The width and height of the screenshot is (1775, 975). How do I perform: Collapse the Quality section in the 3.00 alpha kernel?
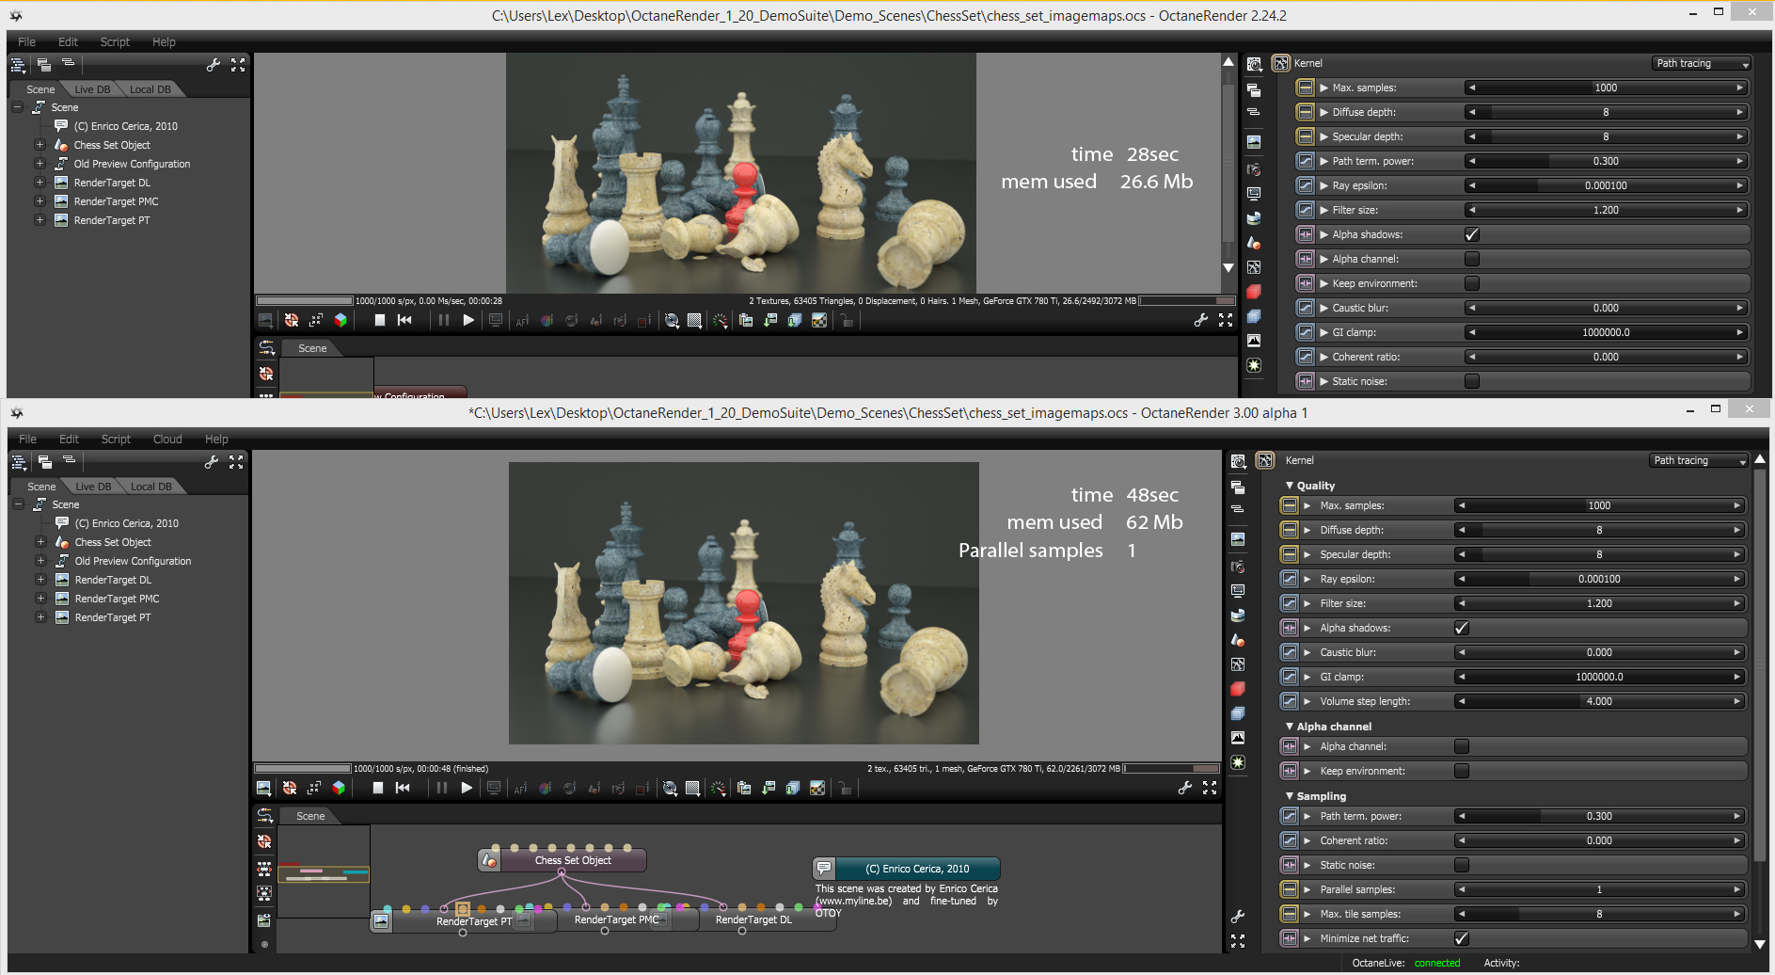(1290, 486)
